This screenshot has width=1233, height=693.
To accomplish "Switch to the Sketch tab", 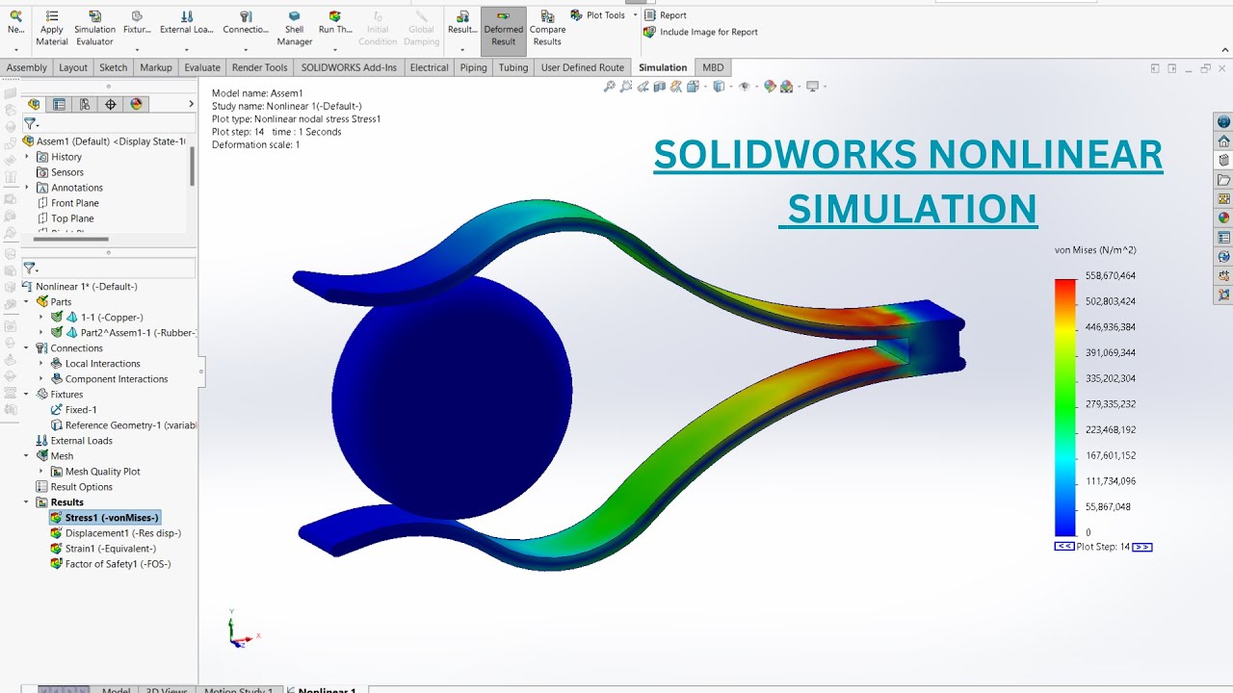I will point(114,67).
